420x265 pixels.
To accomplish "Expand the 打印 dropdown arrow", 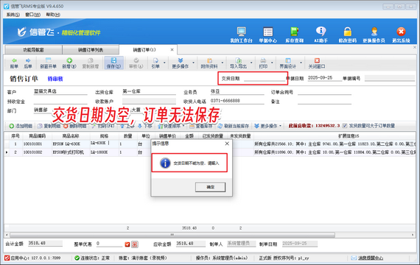I will pos(272,63).
